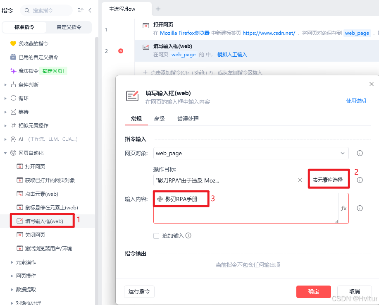The image size is (379, 305).
Task: Expand the 条件判断 category
Action: point(5,85)
